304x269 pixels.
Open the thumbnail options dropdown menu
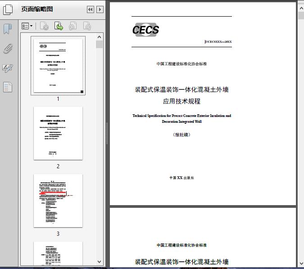[27, 27]
